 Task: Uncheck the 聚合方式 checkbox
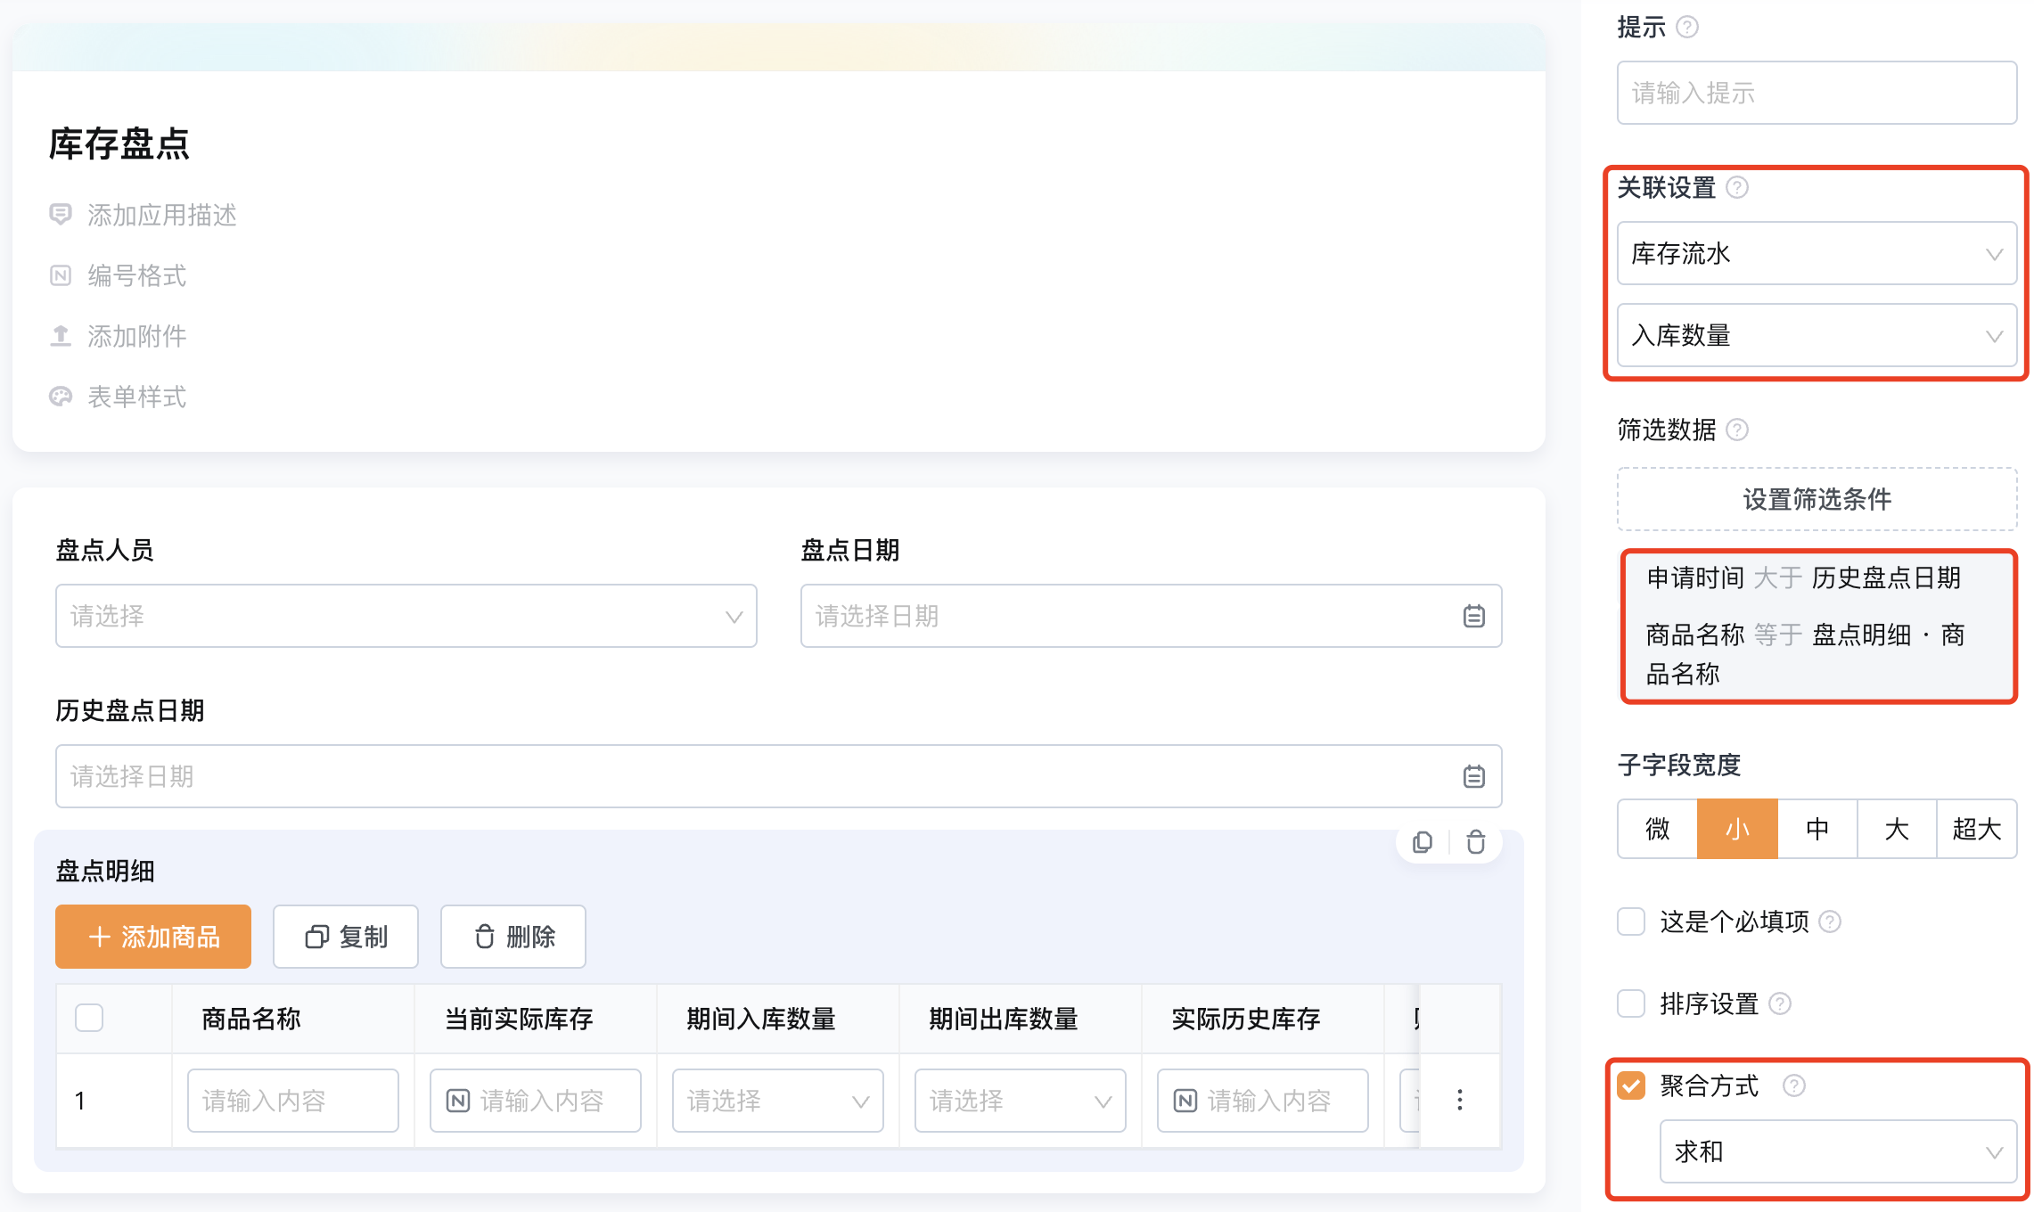[1631, 1085]
